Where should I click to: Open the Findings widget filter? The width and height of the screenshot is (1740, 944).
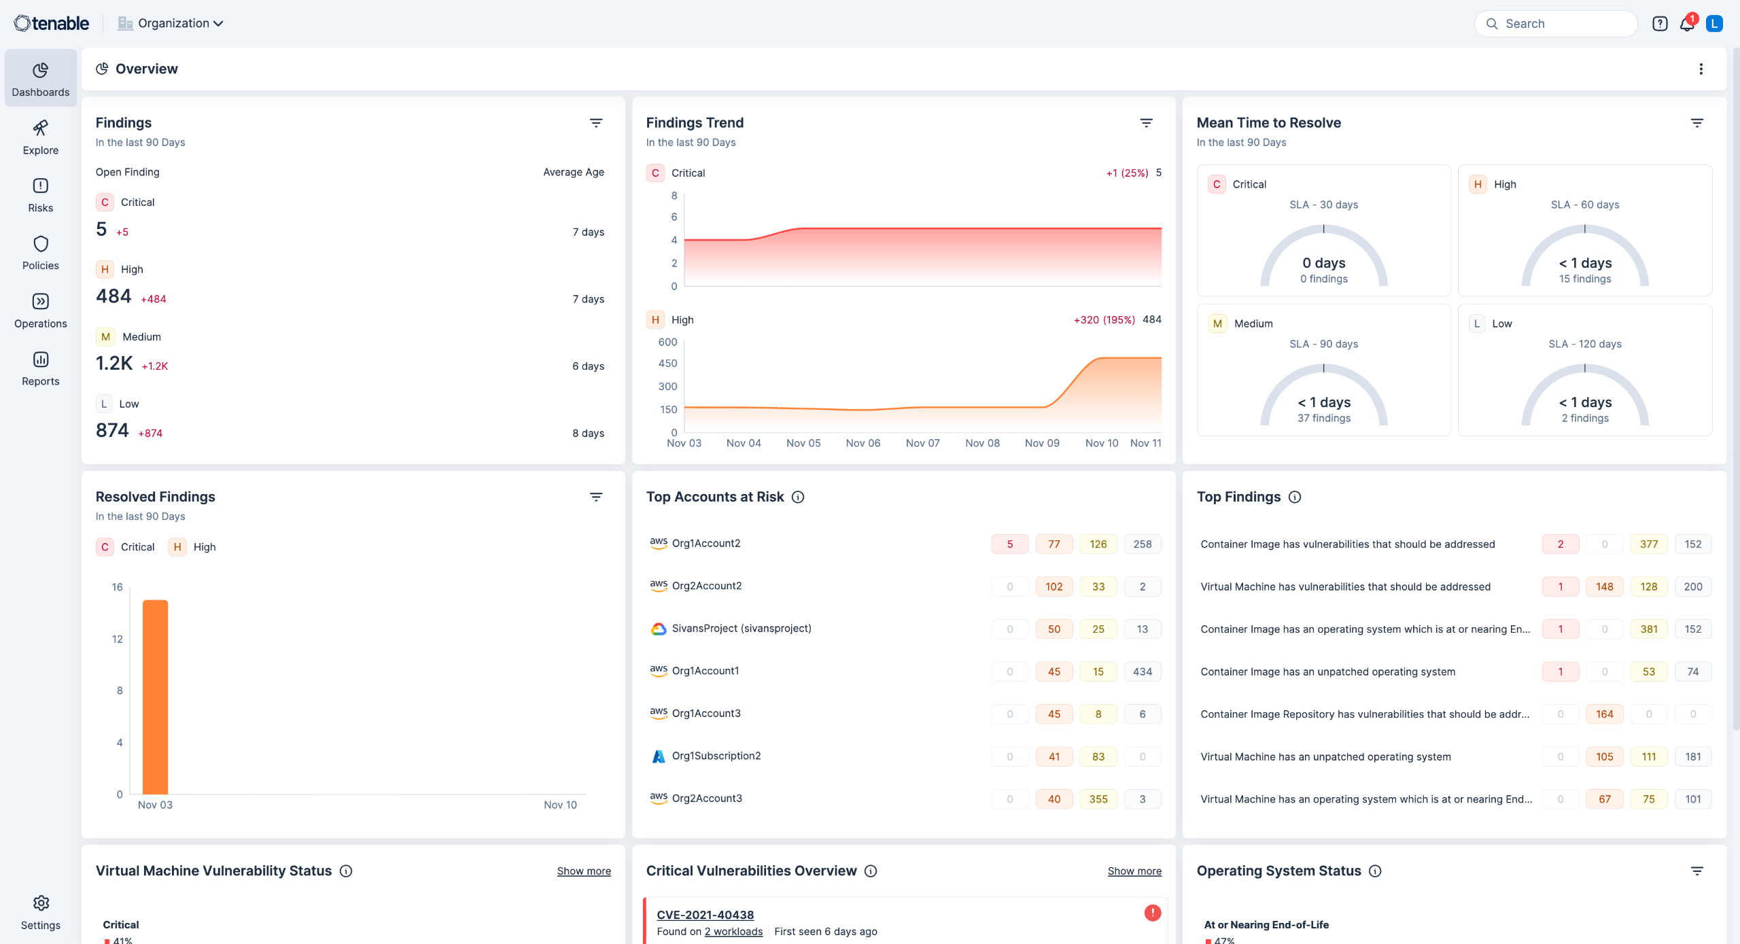pos(595,123)
